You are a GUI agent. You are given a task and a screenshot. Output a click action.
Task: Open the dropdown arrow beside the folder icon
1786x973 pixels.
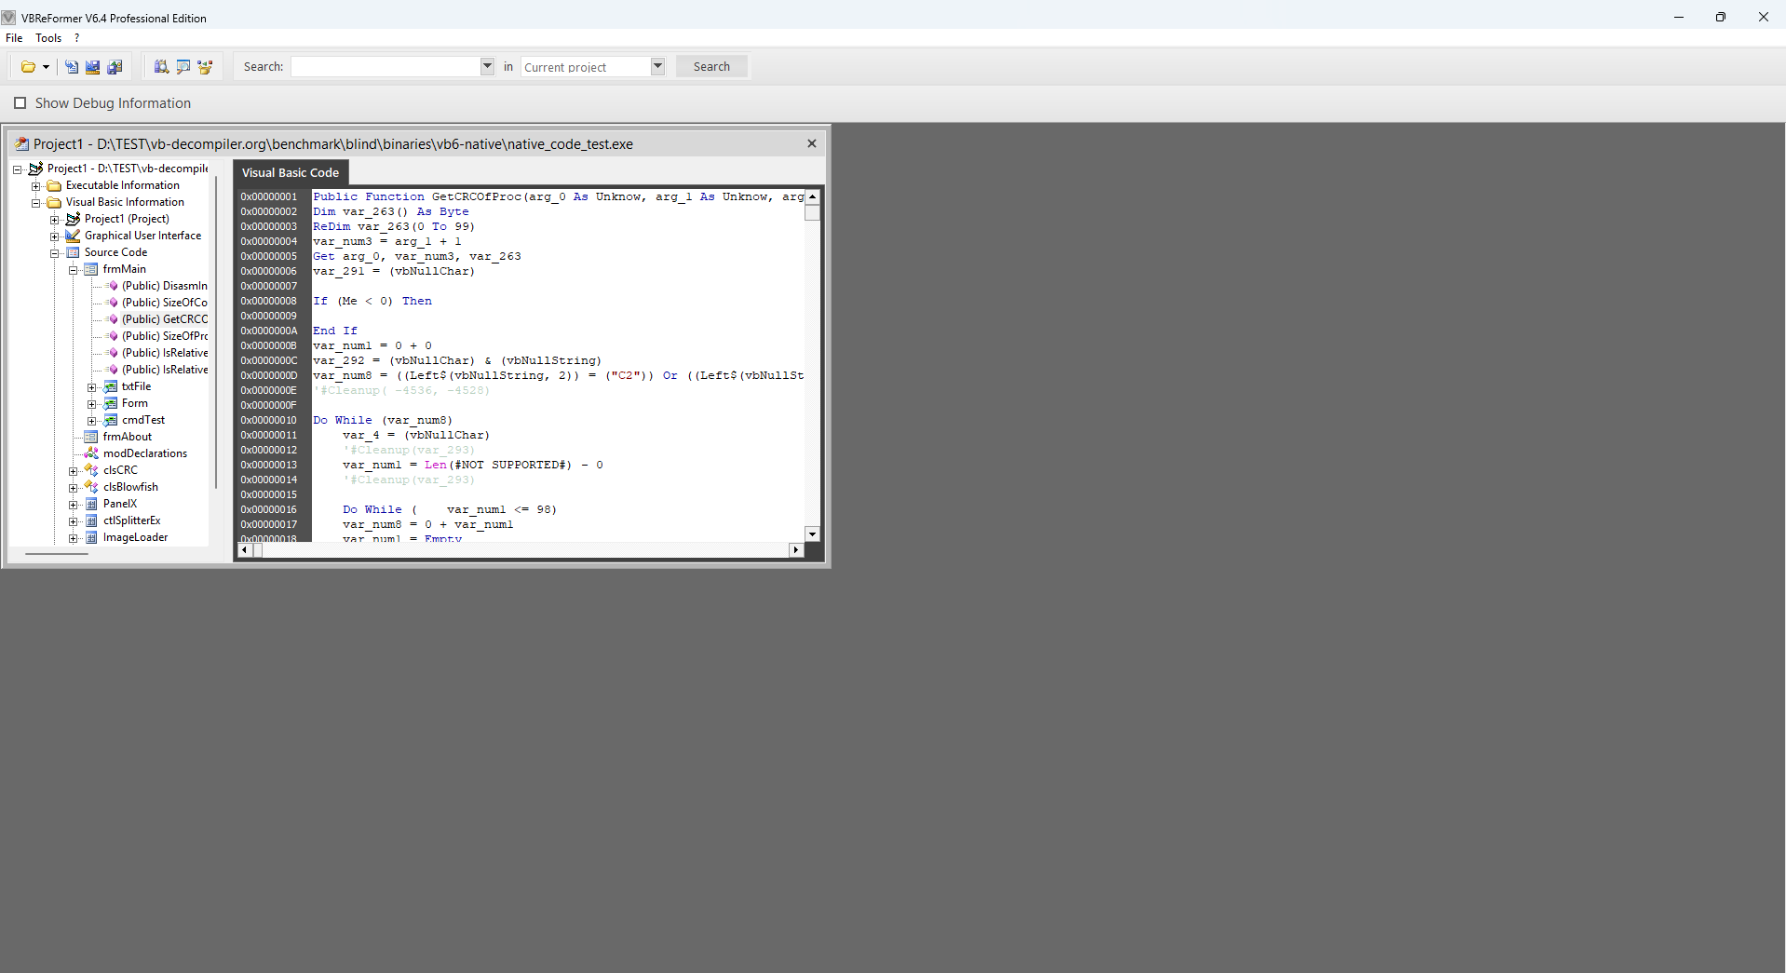[x=46, y=67]
